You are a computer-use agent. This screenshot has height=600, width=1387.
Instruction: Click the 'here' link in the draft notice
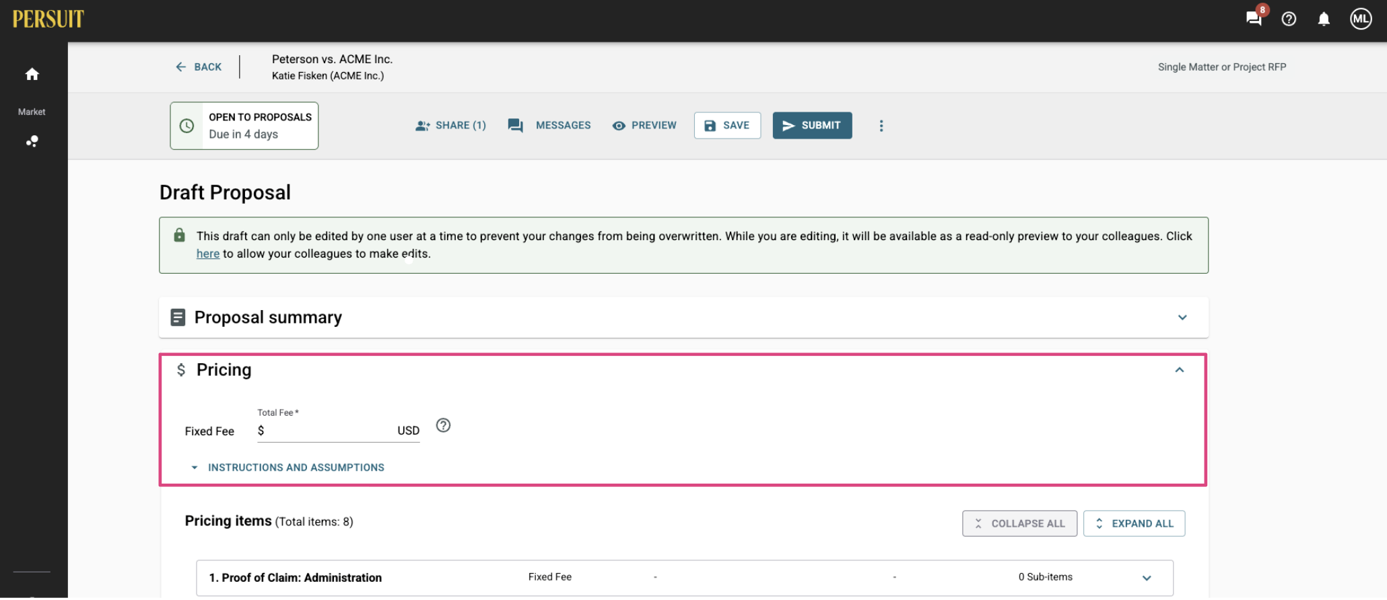(208, 254)
